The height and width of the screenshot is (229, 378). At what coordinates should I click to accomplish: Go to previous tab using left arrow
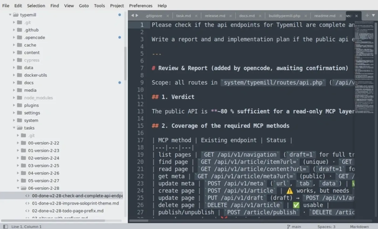point(132,16)
